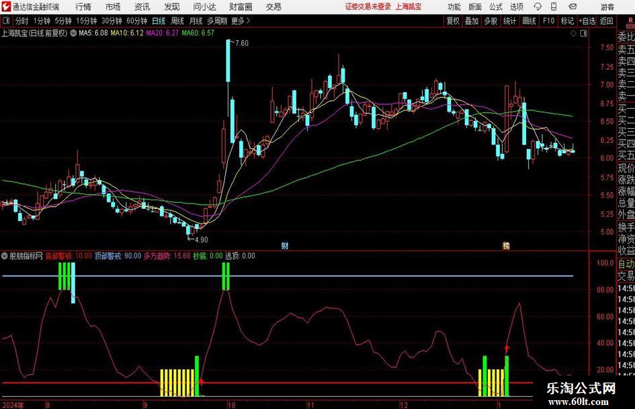The image size is (635, 409).
Task: Open the 选项 menu
Action: coord(516,7)
